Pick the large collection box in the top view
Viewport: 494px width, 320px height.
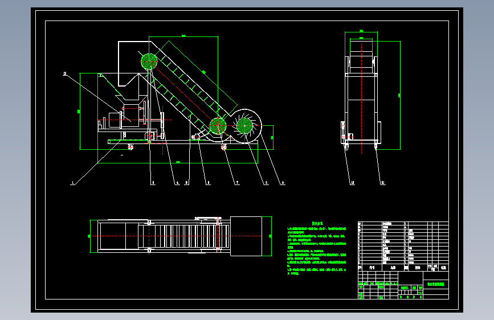pyautogui.click(x=246, y=236)
